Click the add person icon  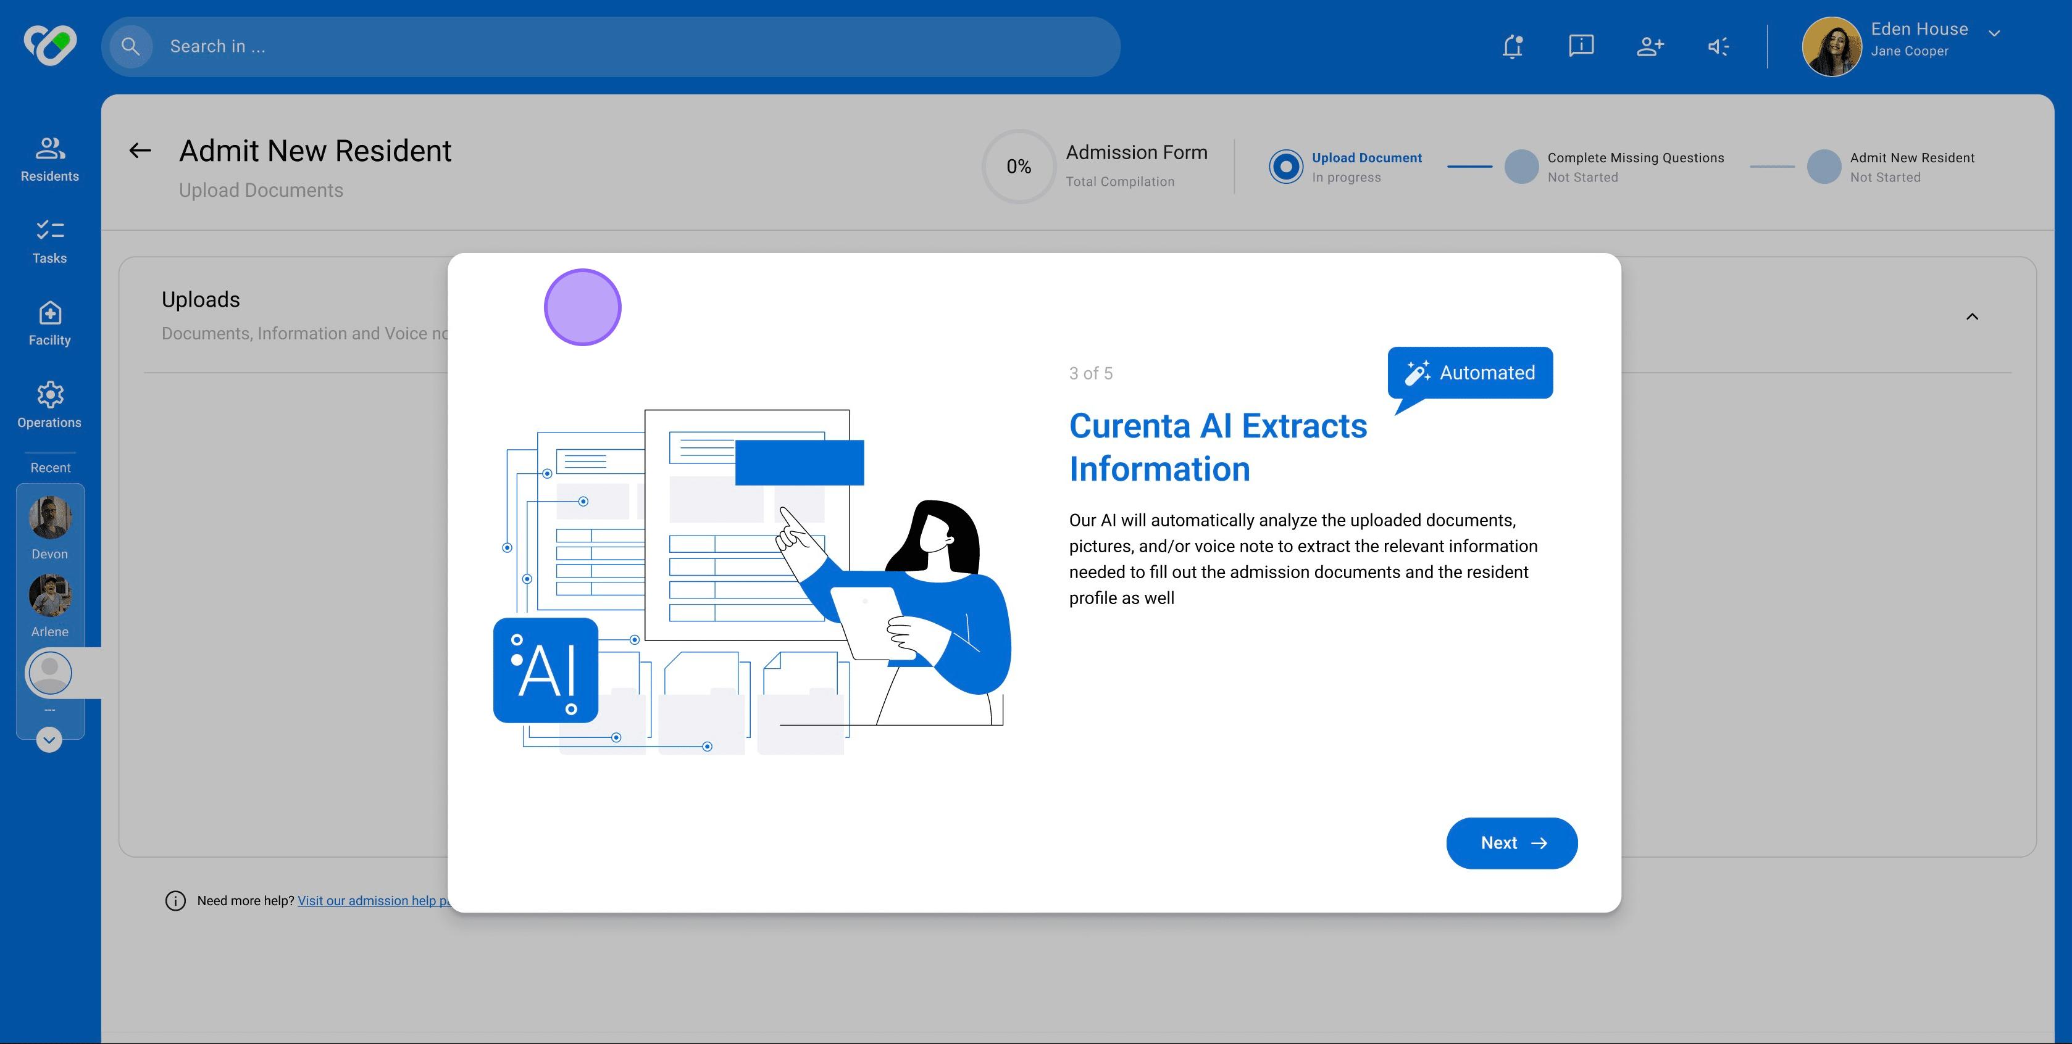coord(1650,47)
